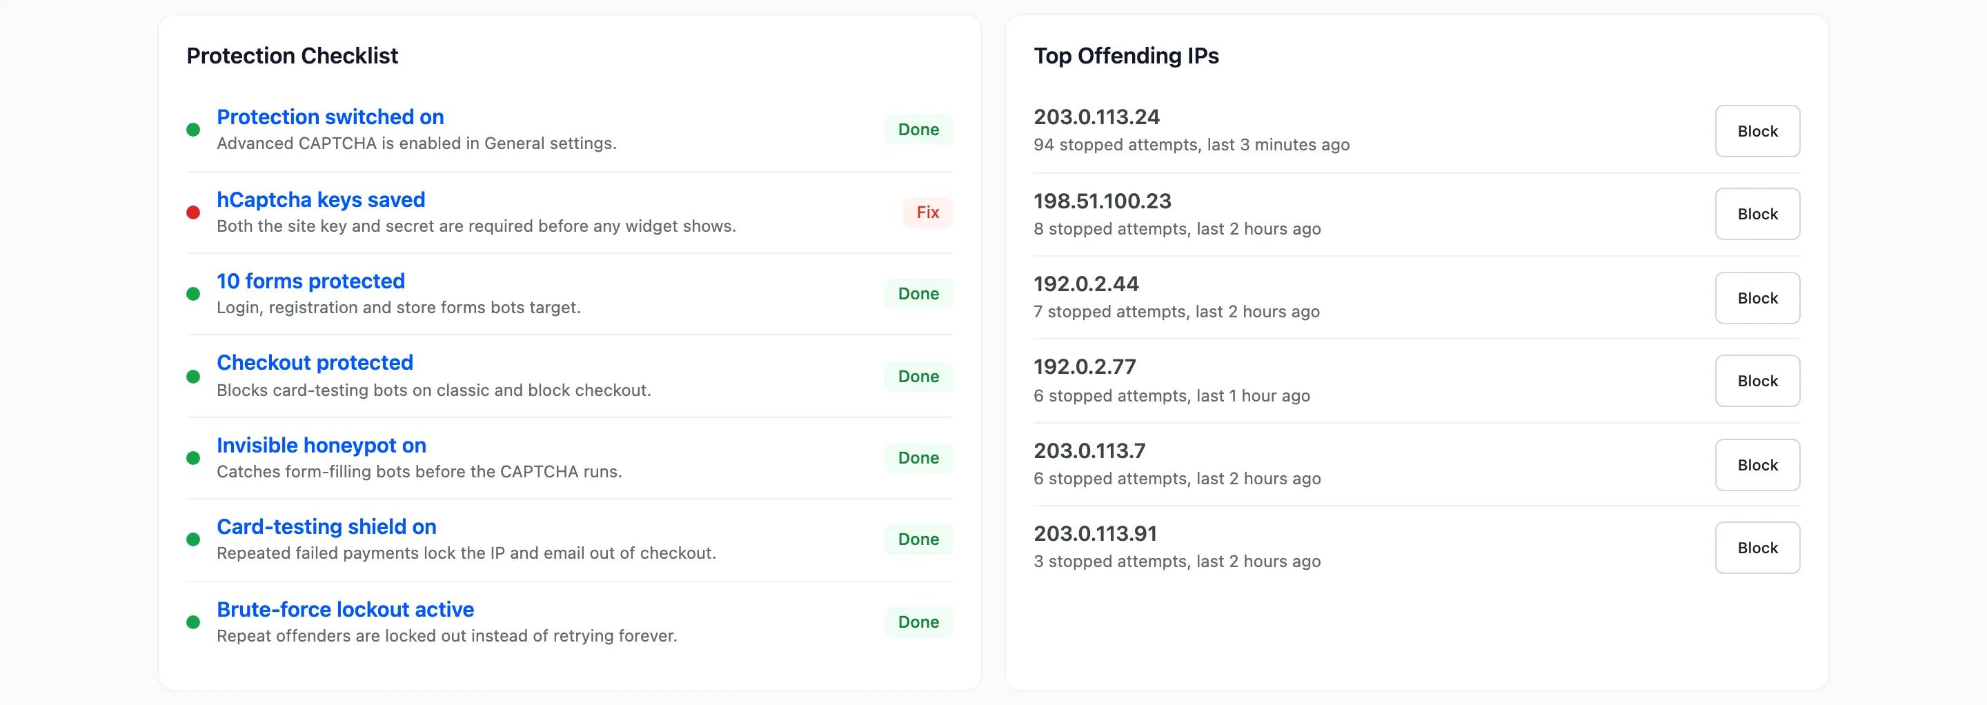Block IP address 198.51.100.23
1987x705 pixels.
point(1757,214)
